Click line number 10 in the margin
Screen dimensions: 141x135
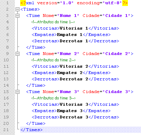click(x=6, y=60)
